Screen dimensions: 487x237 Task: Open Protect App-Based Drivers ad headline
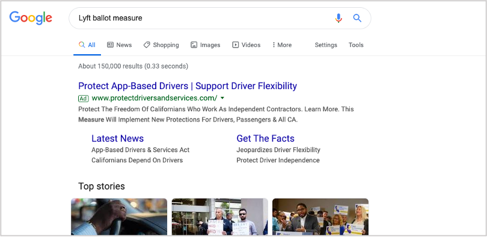[x=188, y=86]
